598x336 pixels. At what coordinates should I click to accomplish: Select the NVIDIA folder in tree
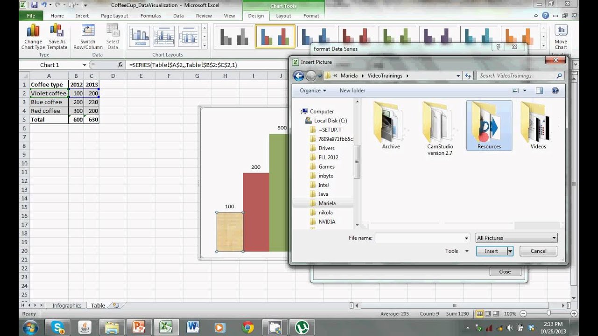point(327,222)
